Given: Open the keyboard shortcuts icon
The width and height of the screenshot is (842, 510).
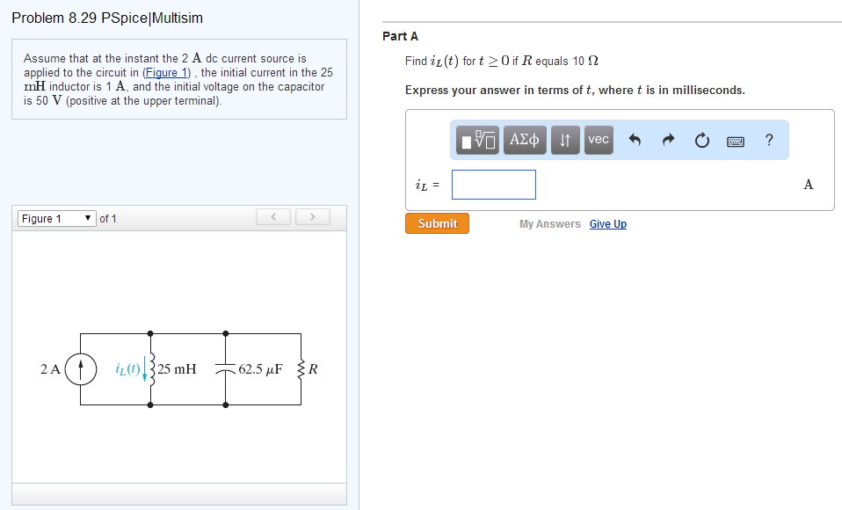Looking at the screenshot, I should coord(735,140).
